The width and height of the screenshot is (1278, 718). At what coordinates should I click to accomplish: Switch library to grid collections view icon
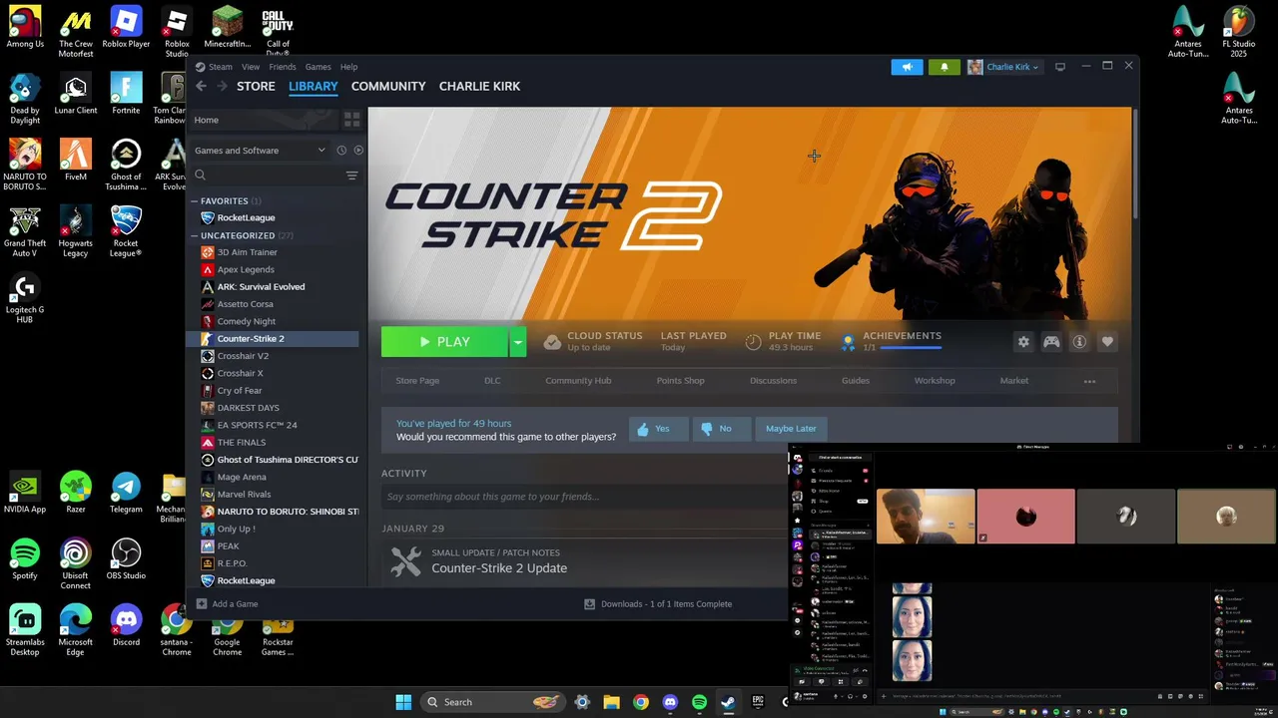(x=351, y=120)
